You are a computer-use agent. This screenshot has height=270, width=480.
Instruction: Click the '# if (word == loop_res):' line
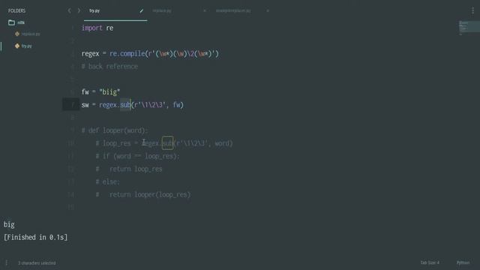(x=137, y=156)
